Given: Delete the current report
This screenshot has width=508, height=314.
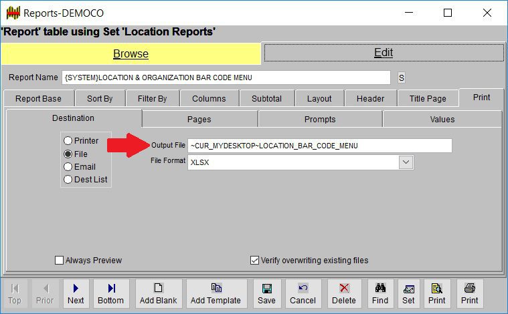Looking at the screenshot, I should click(x=344, y=294).
